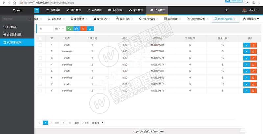This screenshot has height=134, width=263.
Task: Check the checkbox for row ID 2
Action: [40, 51]
